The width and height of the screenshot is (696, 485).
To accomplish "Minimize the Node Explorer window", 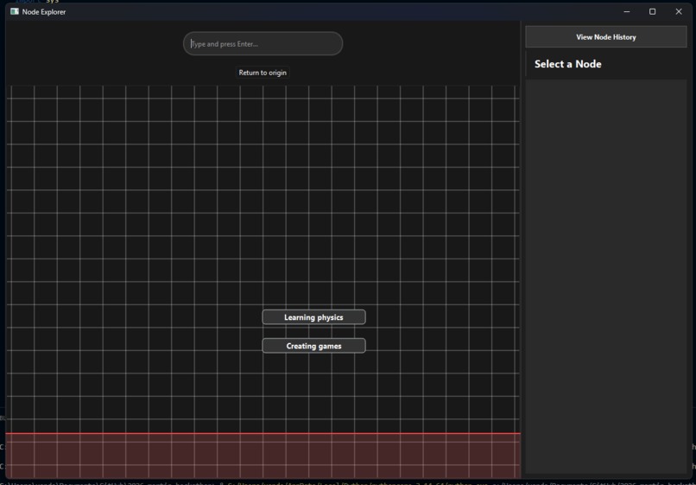I will 627,11.
